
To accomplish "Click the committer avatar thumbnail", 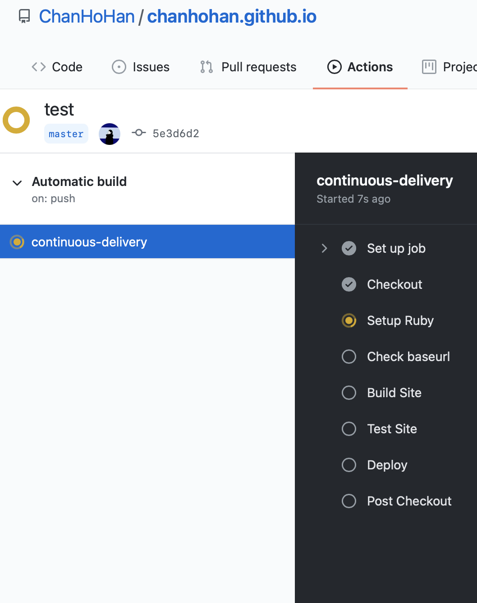I will 110,134.
